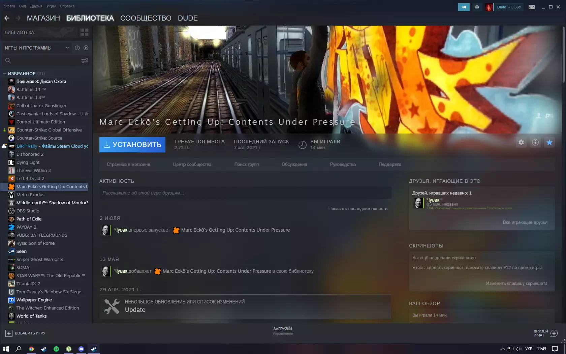
Task: Switch to Big Picture mode icon
Action: click(x=532, y=7)
